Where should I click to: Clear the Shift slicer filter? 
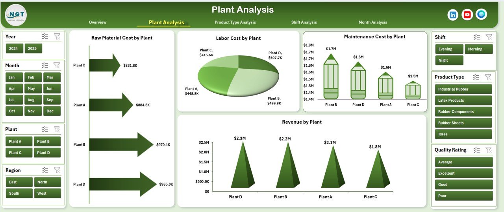pyautogui.click(x=489, y=37)
